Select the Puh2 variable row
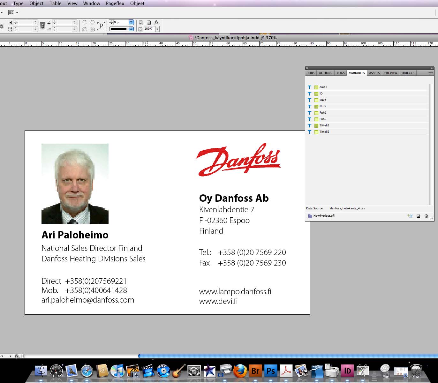 (367, 119)
